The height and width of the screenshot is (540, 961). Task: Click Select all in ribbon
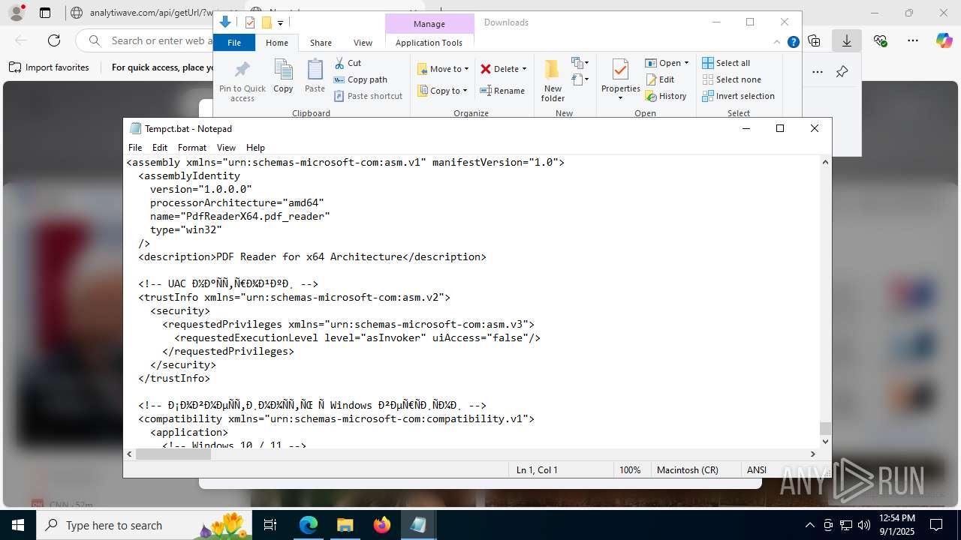click(x=726, y=63)
